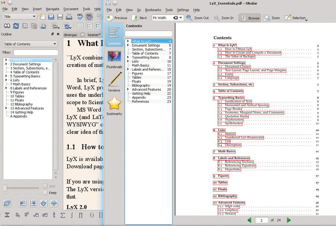Click the Open document icon in LyX

[x=51, y=16]
